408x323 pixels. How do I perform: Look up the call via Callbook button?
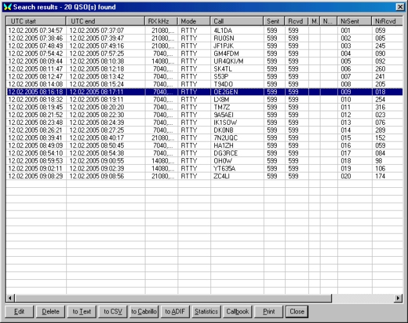237,311
